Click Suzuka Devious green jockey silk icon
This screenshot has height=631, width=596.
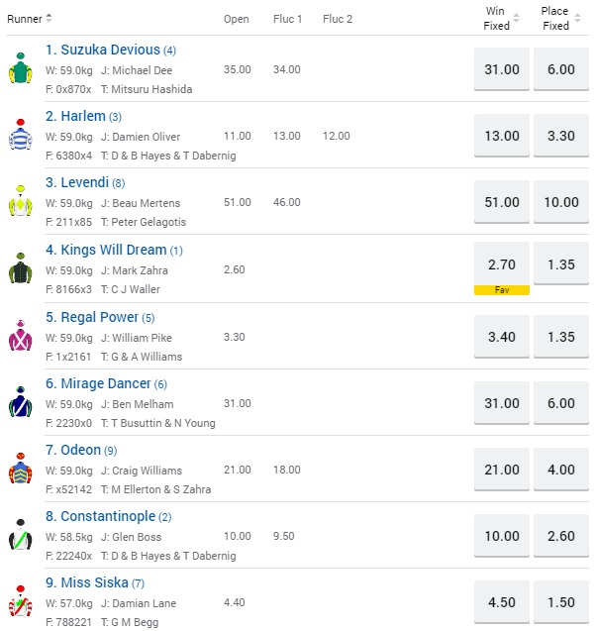coord(20,68)
